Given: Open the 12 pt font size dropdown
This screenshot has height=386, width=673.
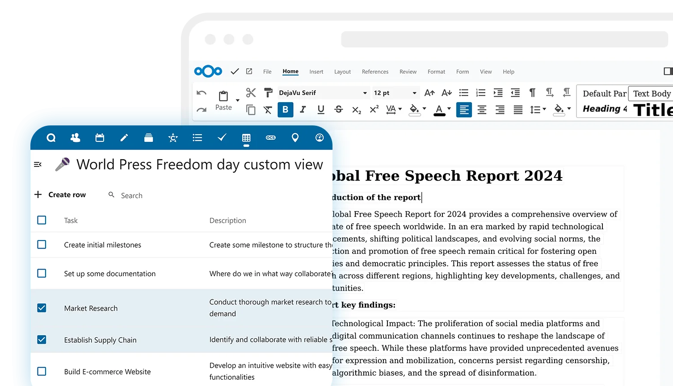Looking at the screenshot, I should click(x=414, y=93).
